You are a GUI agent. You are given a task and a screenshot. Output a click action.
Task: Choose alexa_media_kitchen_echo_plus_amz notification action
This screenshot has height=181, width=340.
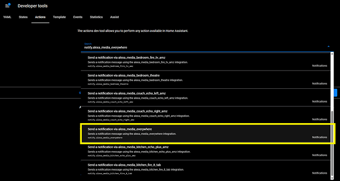pyautogui.click(x=205, y=151)
